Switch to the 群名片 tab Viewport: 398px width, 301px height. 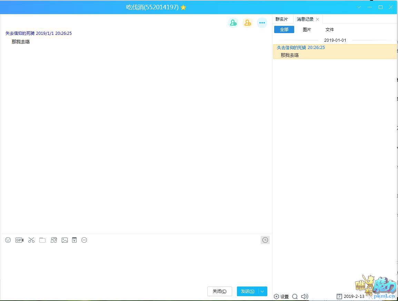tap(282, 19)
